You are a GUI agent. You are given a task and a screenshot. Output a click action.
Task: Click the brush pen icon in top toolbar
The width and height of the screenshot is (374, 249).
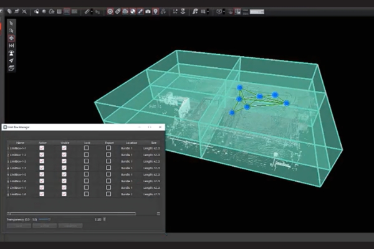(x=140, y=11)
